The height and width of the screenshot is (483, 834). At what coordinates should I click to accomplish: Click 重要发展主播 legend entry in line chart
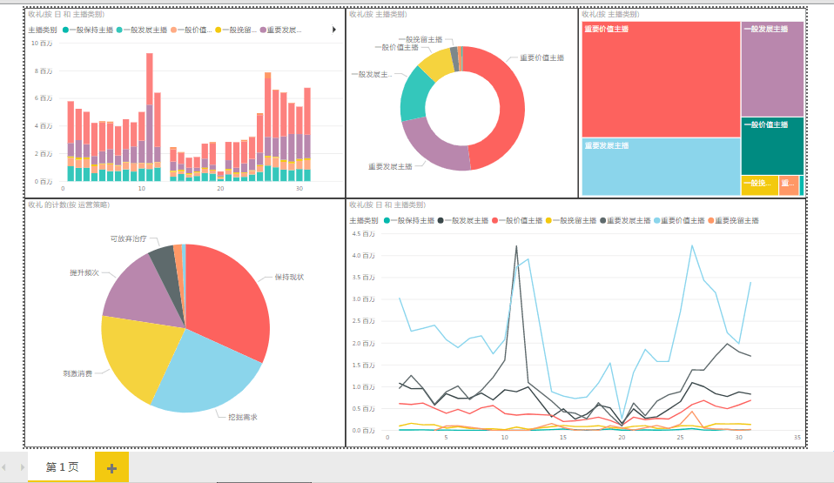(x=625, y=220)
